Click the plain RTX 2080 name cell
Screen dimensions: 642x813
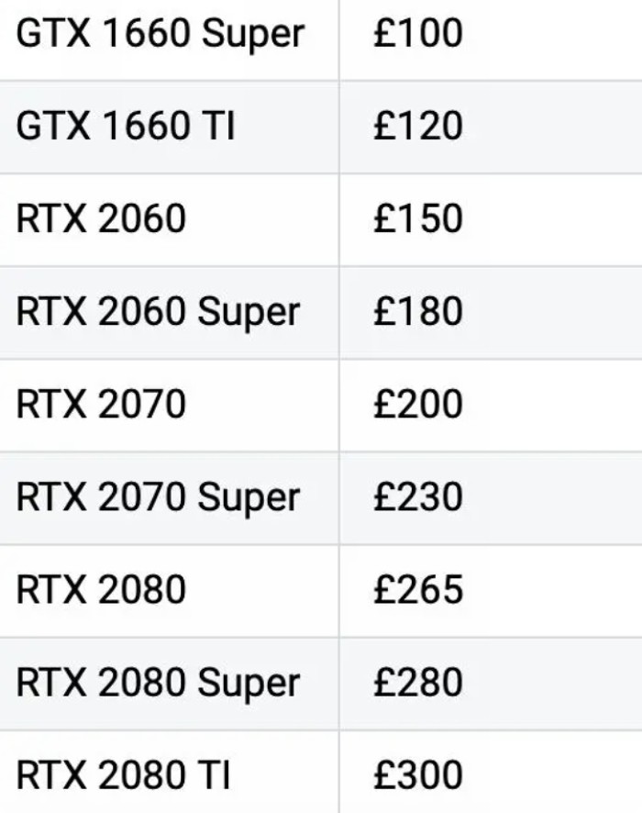tap(101, 590)
